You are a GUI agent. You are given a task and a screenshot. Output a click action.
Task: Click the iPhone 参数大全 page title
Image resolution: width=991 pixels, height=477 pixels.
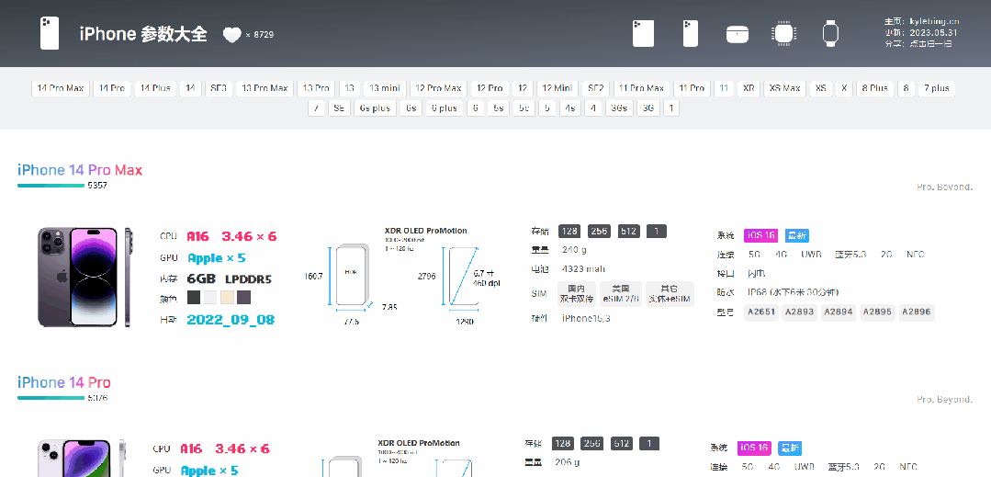tap(143, 34)
